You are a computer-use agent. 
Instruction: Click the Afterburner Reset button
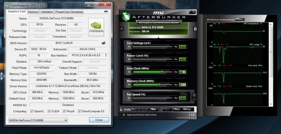(x=177, y=109)
